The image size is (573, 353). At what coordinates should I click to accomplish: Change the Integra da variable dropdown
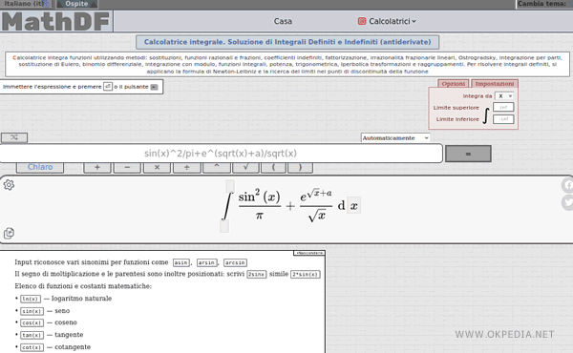coord(504,96)
